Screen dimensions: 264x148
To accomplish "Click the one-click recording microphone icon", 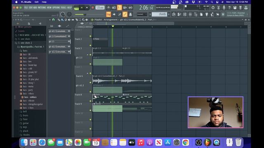I will point(224,7).
